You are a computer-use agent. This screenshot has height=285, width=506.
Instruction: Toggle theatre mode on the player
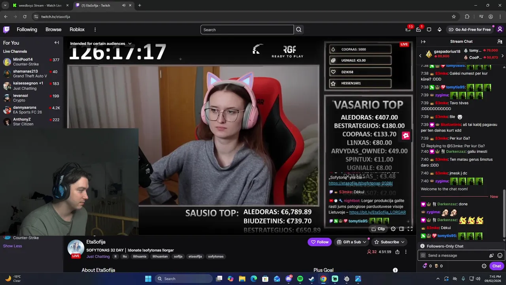point(402,229)
